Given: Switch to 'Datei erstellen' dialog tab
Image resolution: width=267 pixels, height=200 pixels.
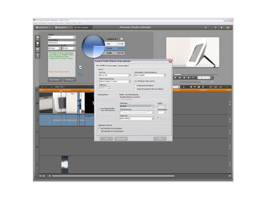Looking at the screenshot, I should pyautogui.click(x=112, y=66).
